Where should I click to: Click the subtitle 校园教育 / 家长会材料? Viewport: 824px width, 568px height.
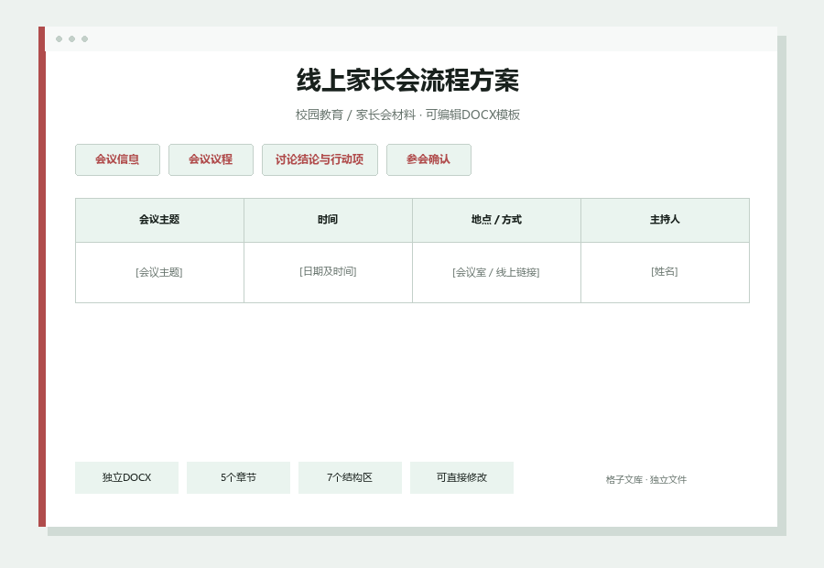(355, 115)
